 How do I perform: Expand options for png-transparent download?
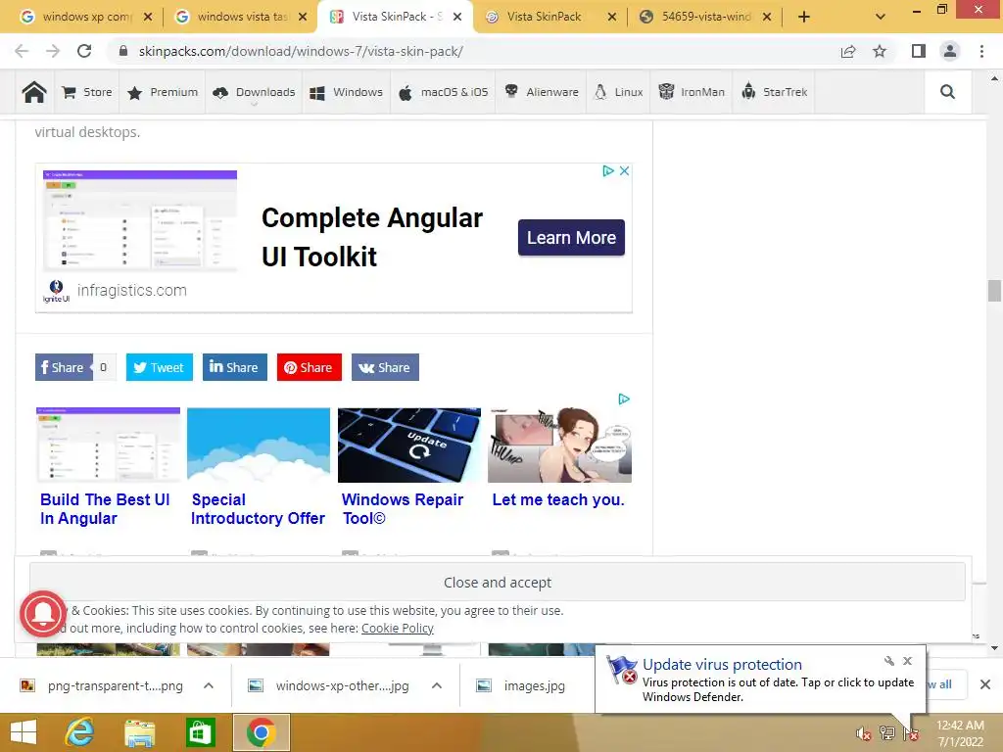(x=209, y=685)
